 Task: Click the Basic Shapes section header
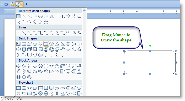49,38
